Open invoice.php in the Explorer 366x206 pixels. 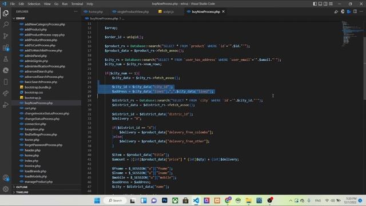[x=33, y=166]
